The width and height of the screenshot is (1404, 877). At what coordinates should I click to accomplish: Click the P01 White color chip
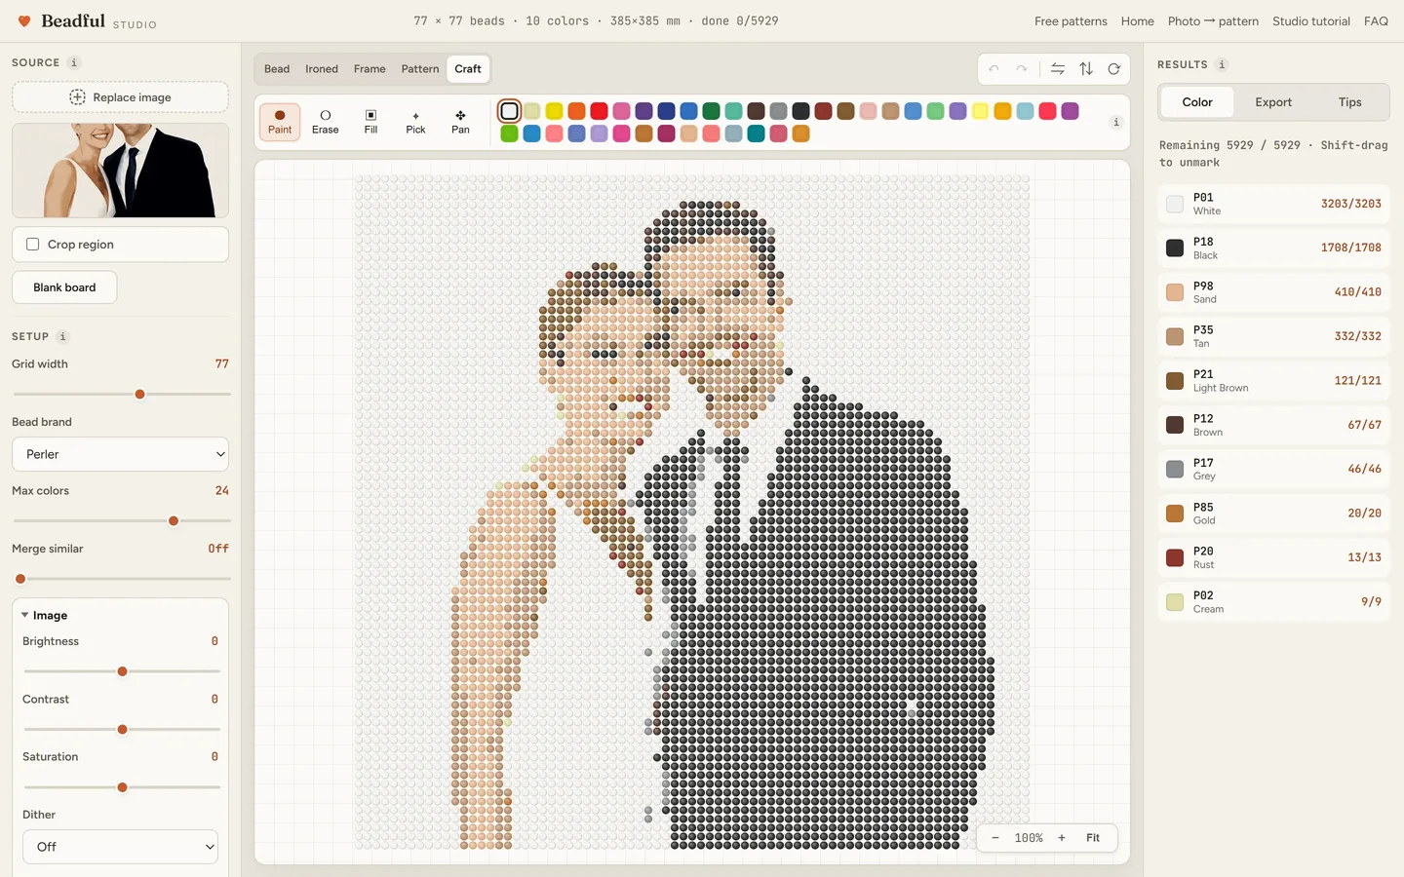pyautogui.click(x=1175, y=204)
